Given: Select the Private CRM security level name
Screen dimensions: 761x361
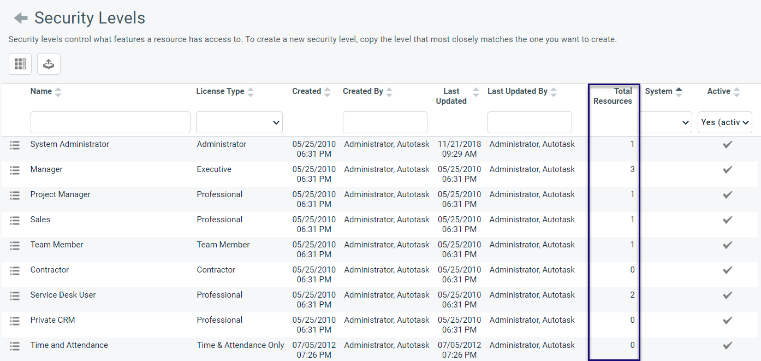Looking at the screenshot, I should (52, 320).
